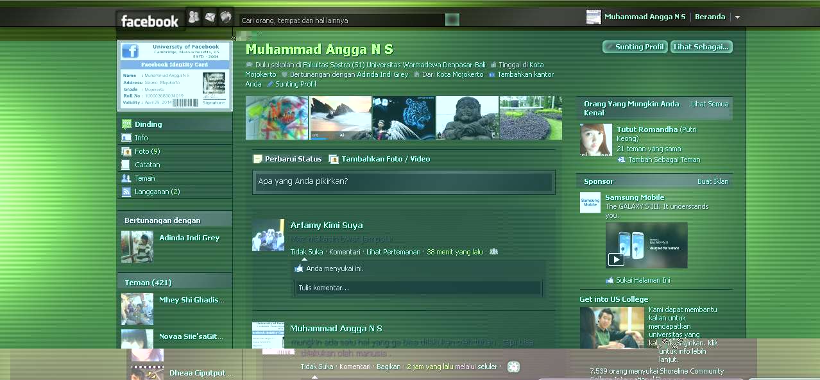Click the search field 'Cari orang, tempat dan hal lainnya'

click(341, 21)
